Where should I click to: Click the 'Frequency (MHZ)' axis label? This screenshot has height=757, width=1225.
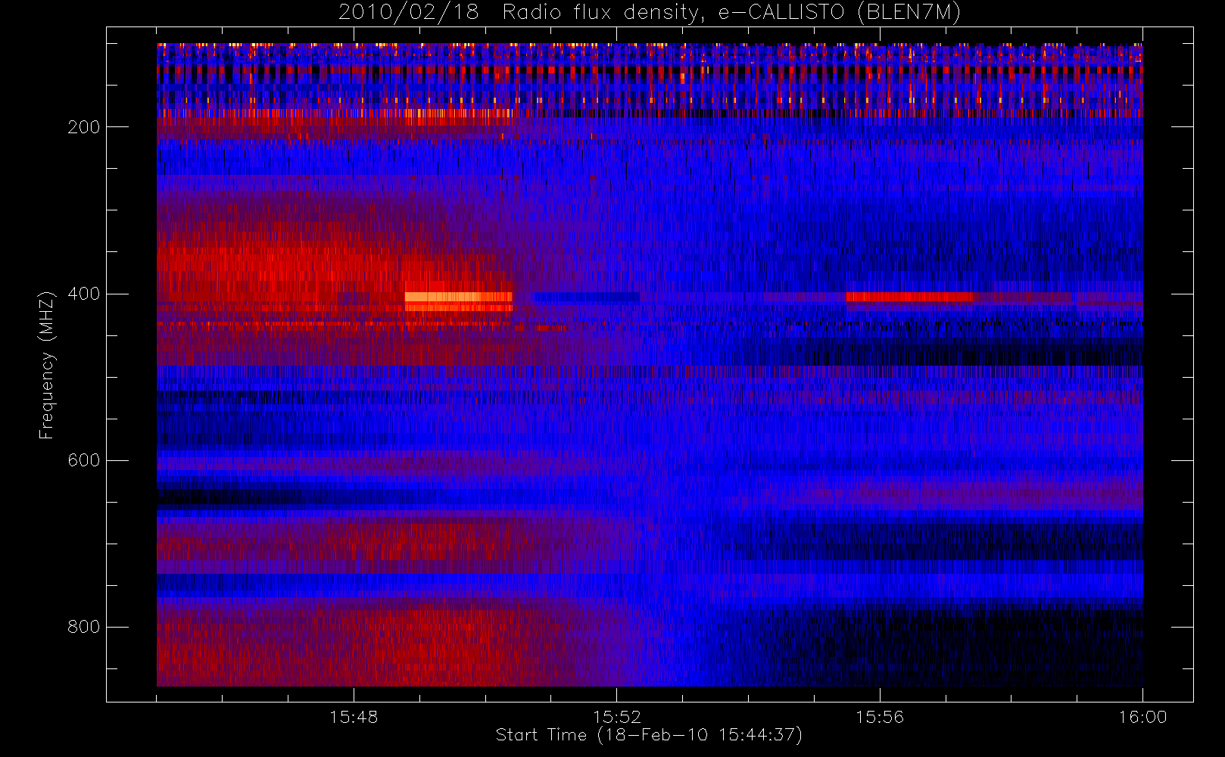(47, 365)
